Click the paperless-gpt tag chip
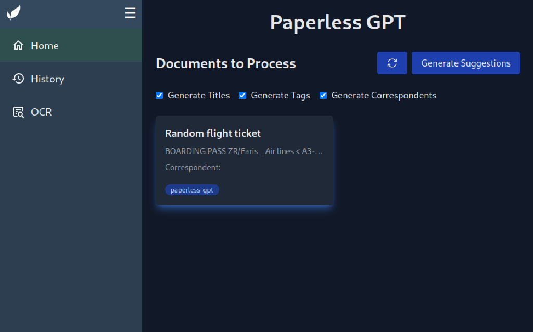The width and height of the screenshot is (533, 332). [192, 189]
